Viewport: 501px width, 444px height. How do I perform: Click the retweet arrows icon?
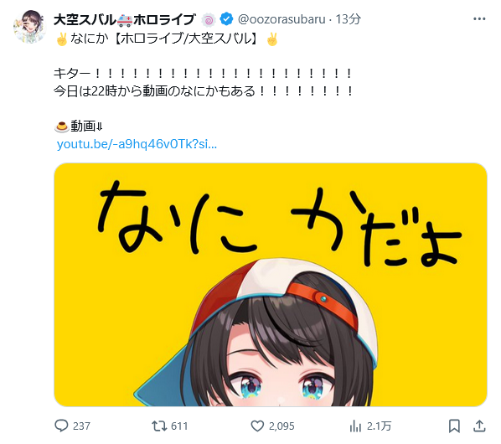(x=159, y=426)
